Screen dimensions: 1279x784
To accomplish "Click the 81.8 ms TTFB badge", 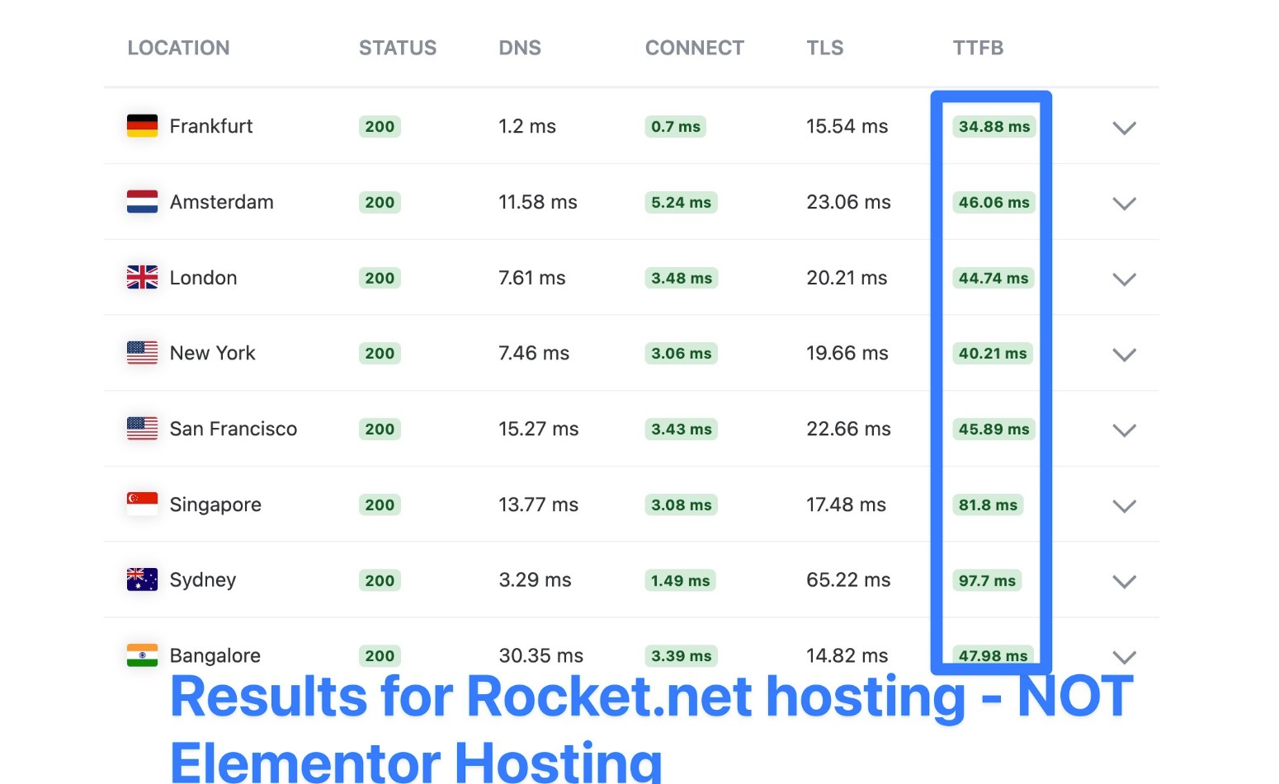I will (x=988, y=505).
